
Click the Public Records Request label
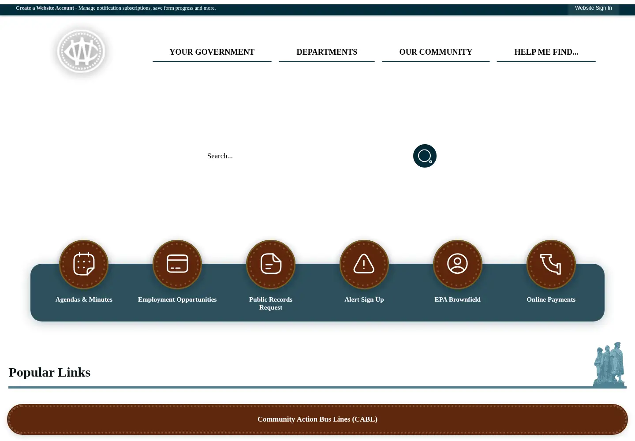point(271,303)
